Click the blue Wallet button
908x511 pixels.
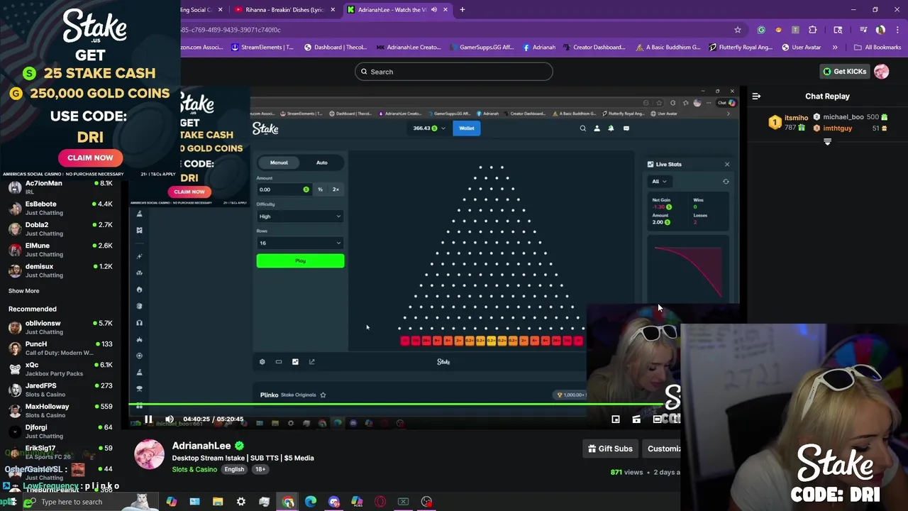467,128
